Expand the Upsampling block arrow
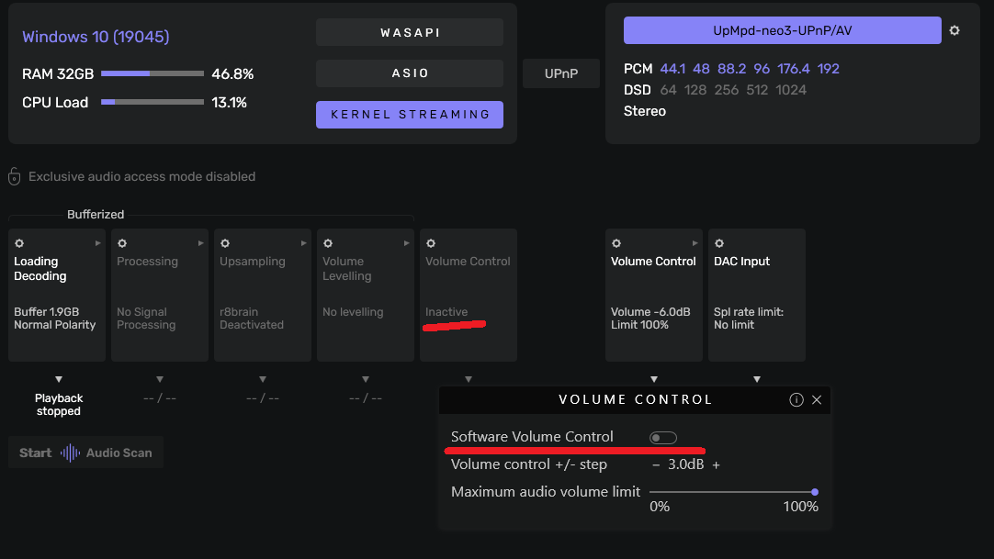The image size is (994, 559). (x=304, y=243)
